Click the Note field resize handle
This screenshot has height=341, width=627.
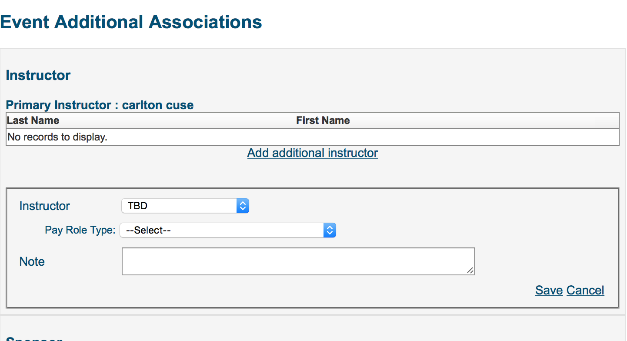[x=470, y=271]
